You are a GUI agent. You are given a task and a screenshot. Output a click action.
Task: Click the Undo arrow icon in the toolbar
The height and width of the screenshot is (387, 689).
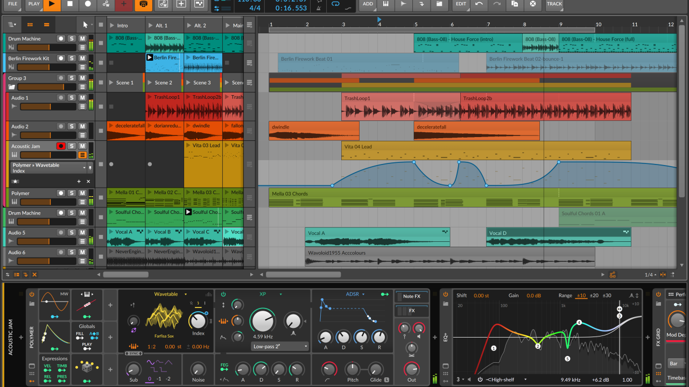tap(479, 5)
